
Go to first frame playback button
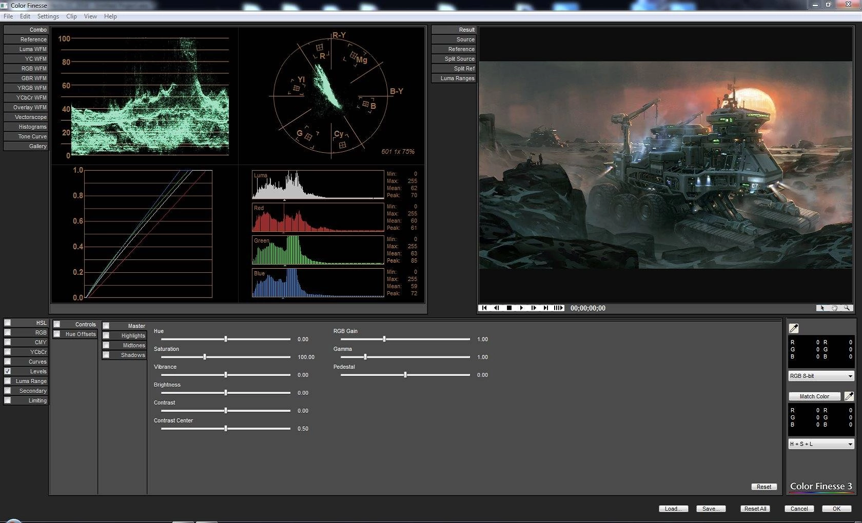(484, 308)
